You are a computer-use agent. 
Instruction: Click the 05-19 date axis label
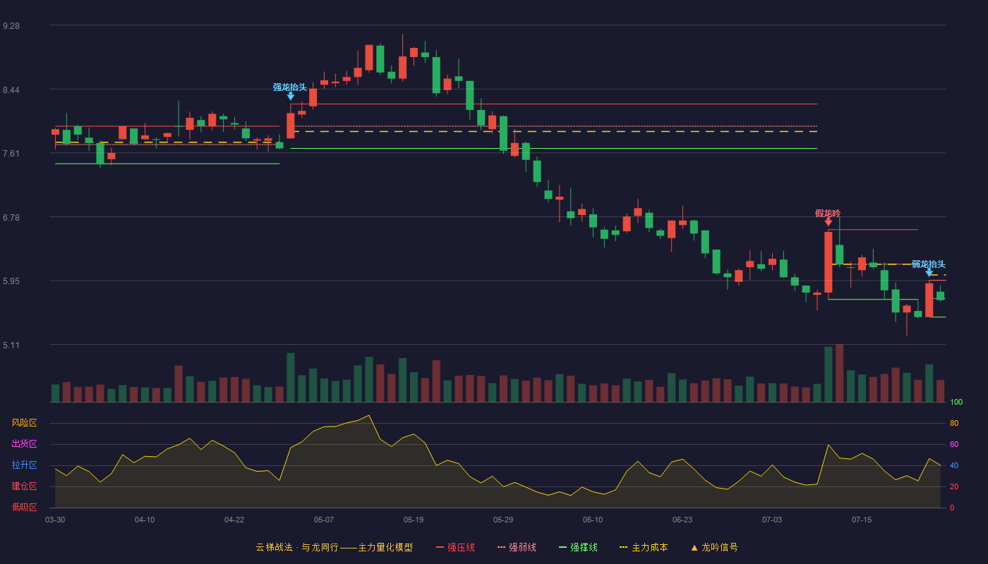tap(414, 520)
